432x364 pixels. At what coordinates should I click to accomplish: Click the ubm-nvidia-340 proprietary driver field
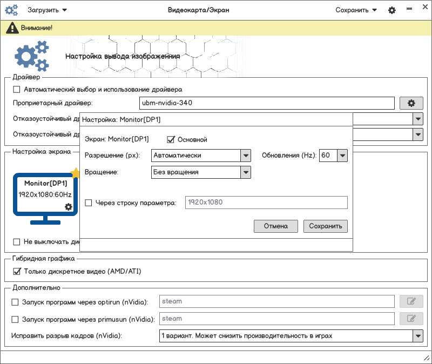(267, 103)
